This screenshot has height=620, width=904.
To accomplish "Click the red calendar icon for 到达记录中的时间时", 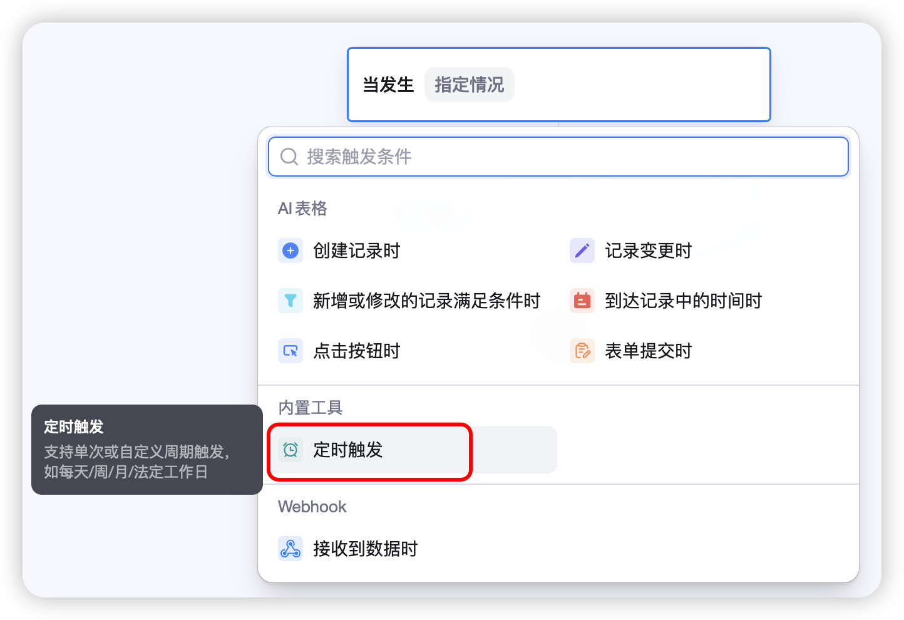I will pyautogui.click(x=582, y=301).
